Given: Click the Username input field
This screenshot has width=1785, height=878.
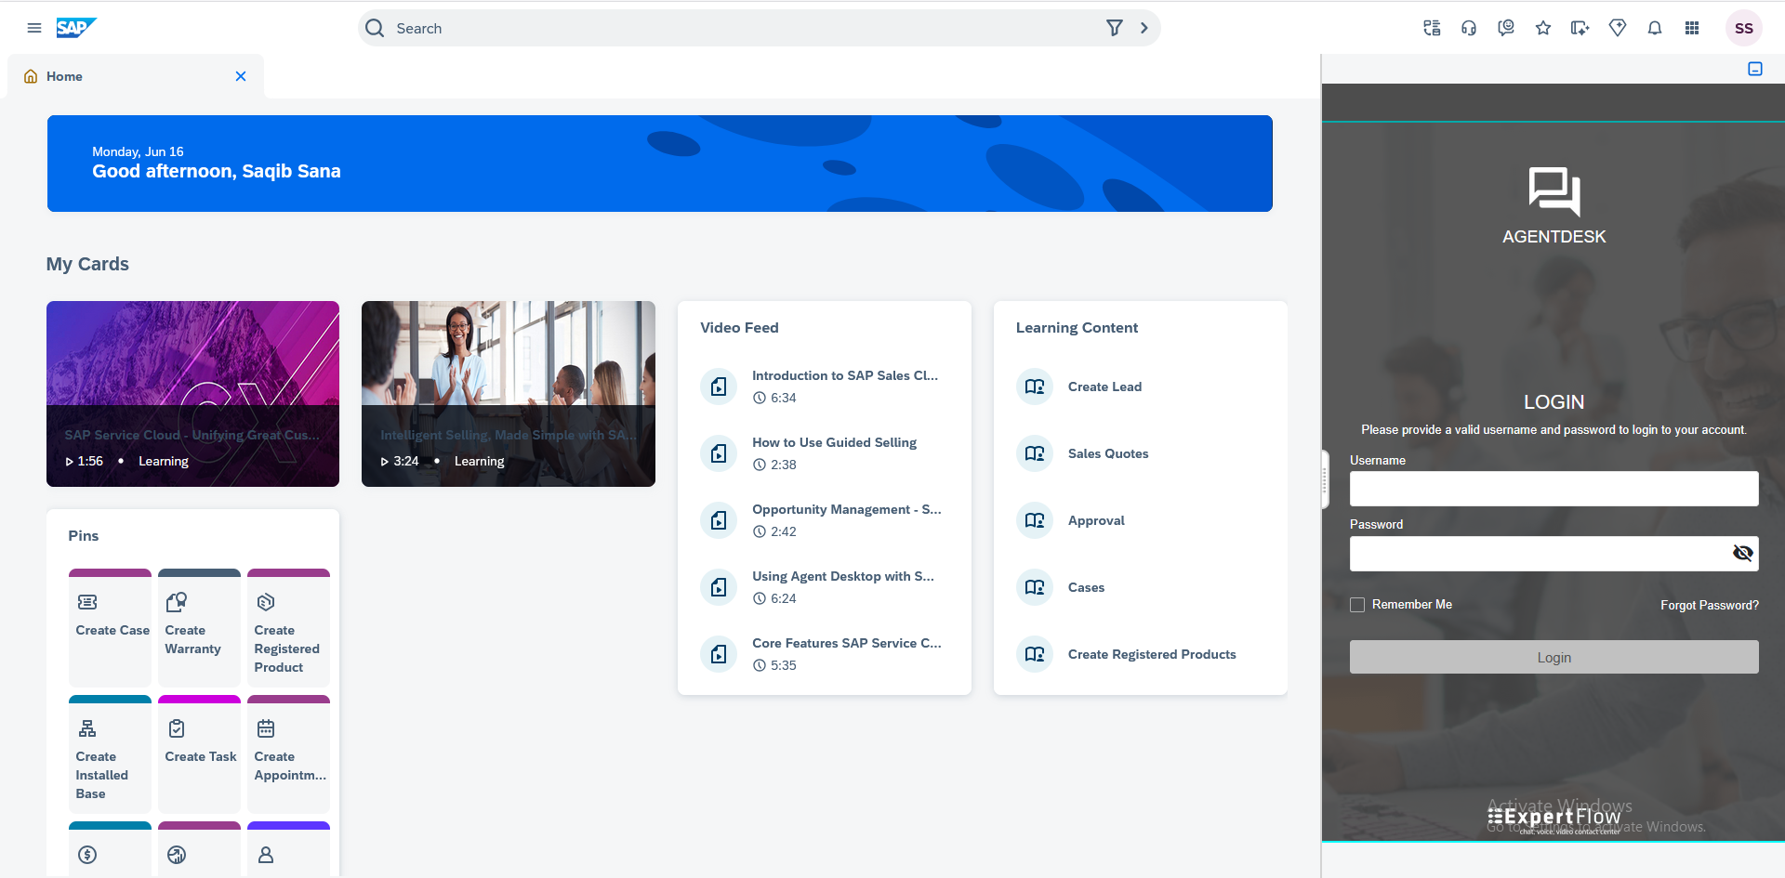Looking at the screenshot, I should point(1554,489).
